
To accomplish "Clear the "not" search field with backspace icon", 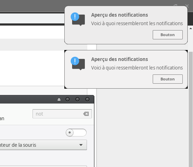I will click(x=86, y=114).
